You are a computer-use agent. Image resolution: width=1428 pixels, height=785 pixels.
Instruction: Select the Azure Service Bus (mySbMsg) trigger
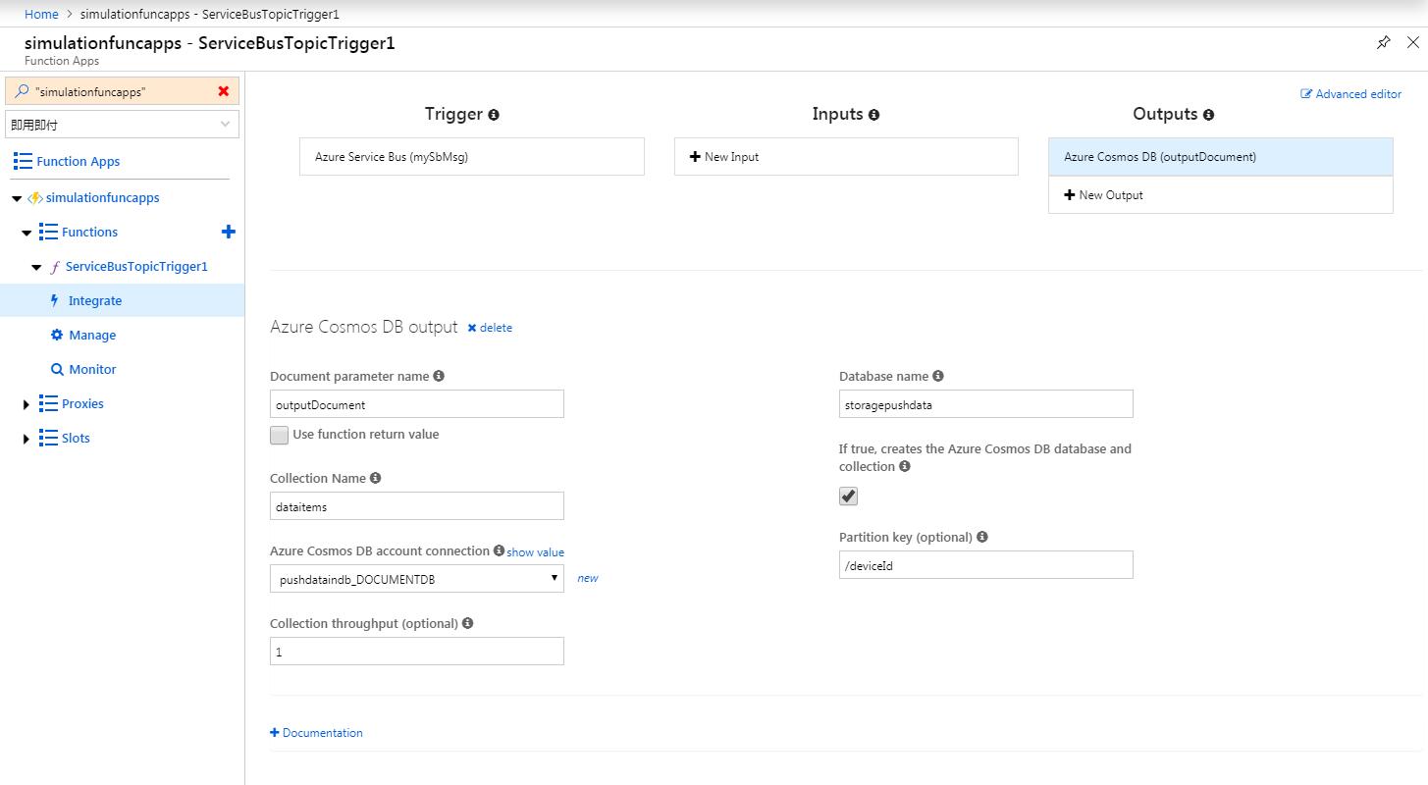(x=472, y=157)
